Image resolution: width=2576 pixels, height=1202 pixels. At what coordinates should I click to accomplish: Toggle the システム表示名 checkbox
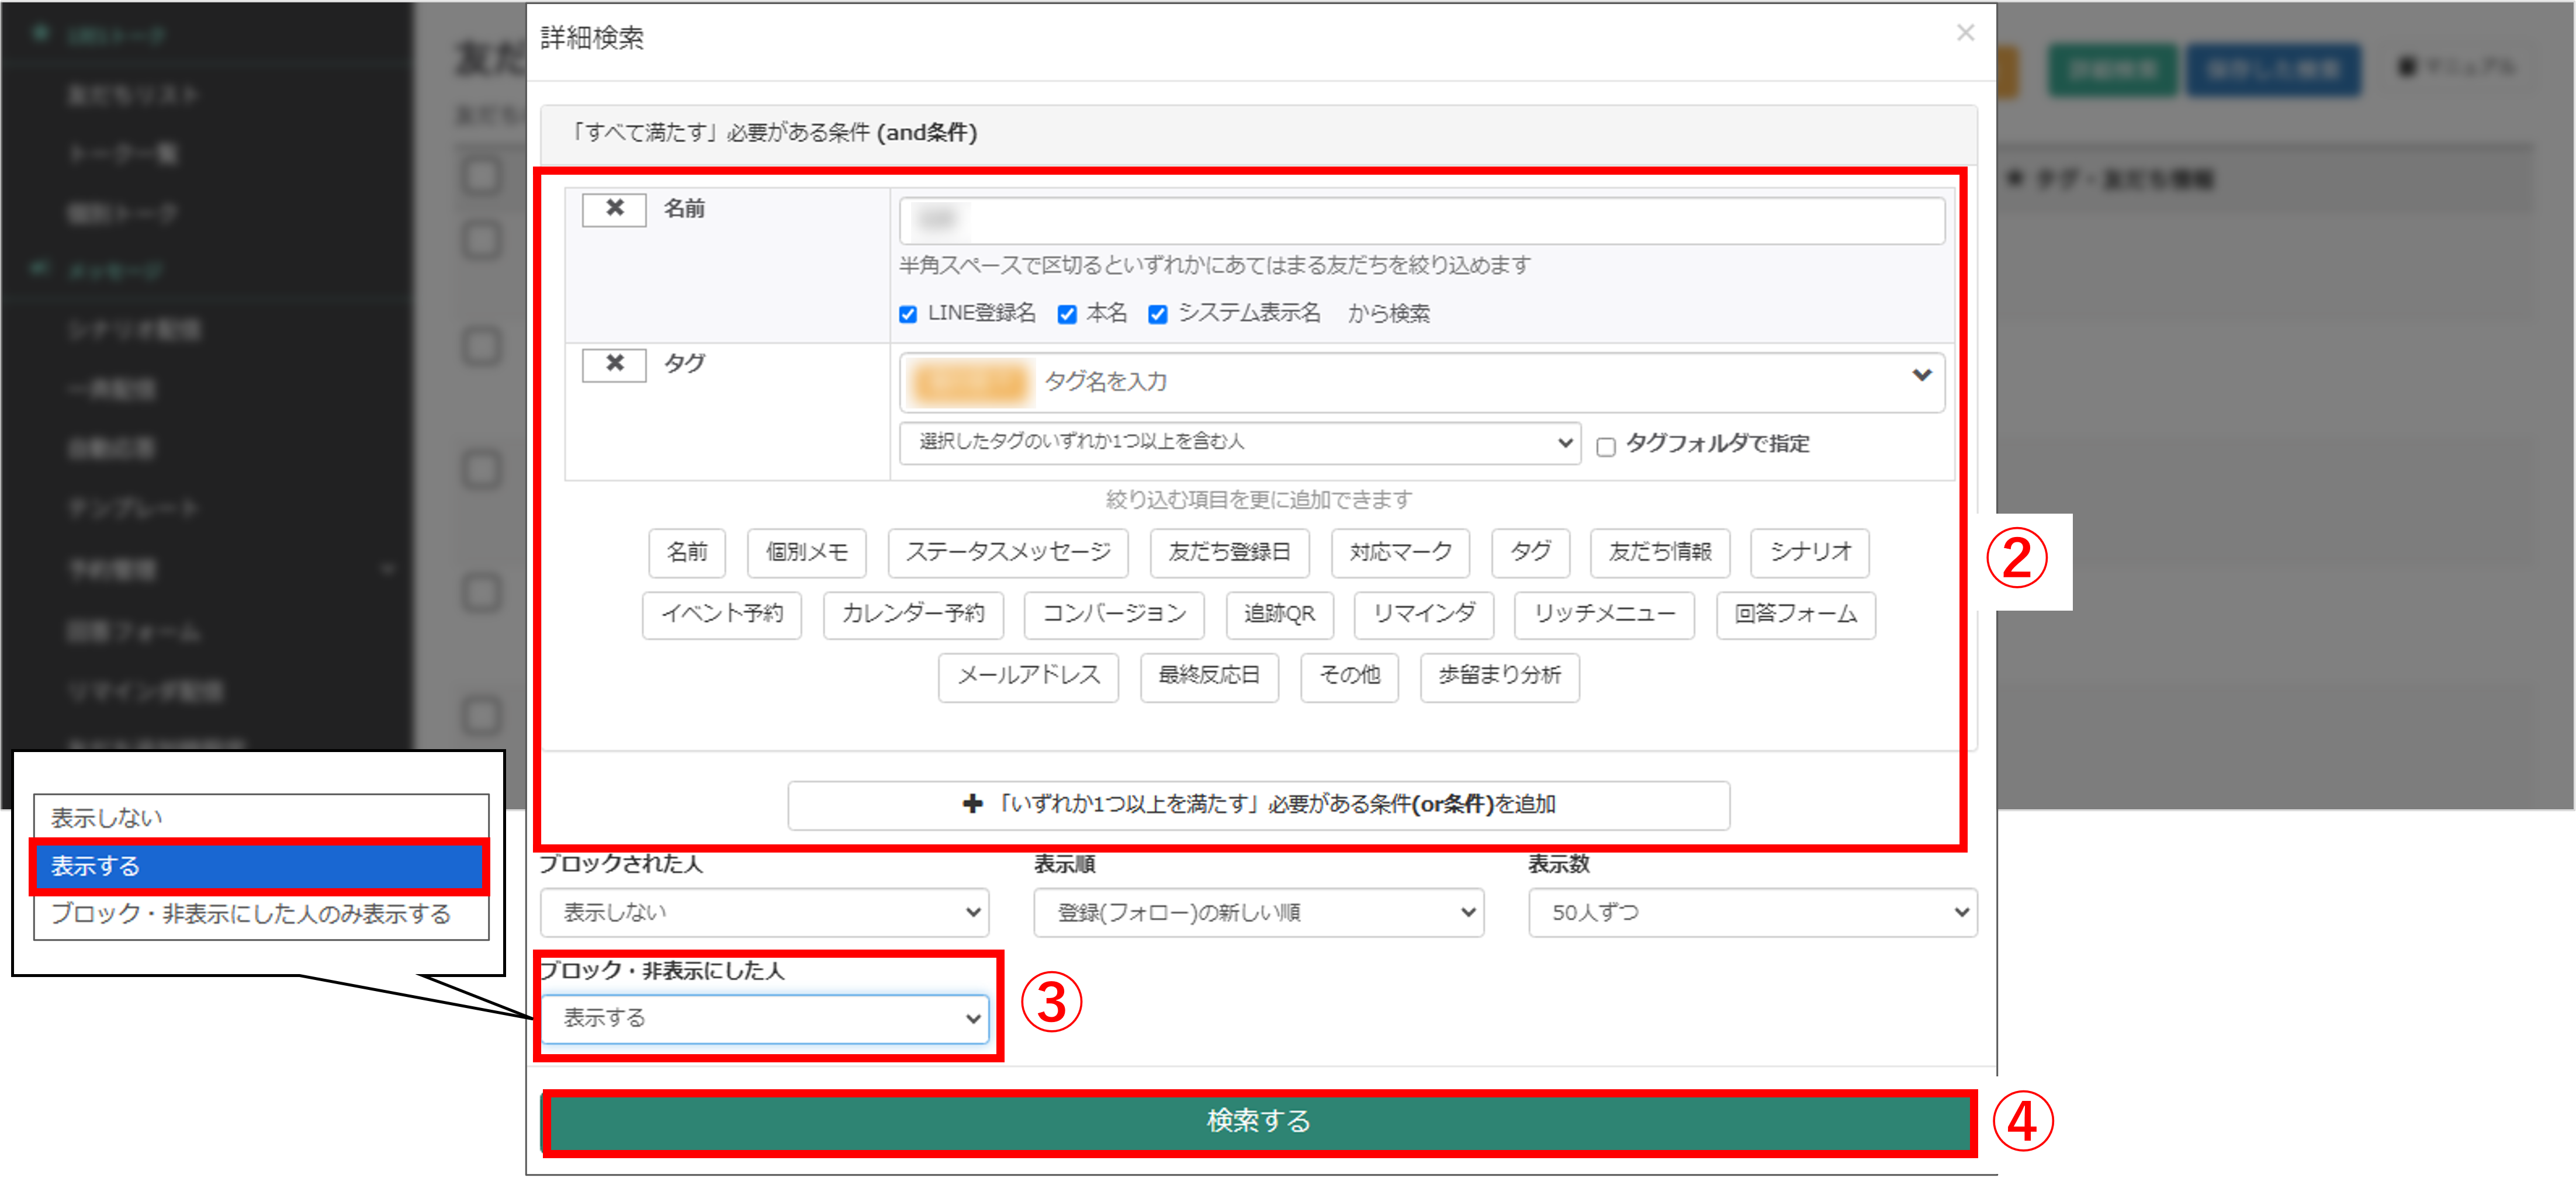click(x=1158, y=314)
